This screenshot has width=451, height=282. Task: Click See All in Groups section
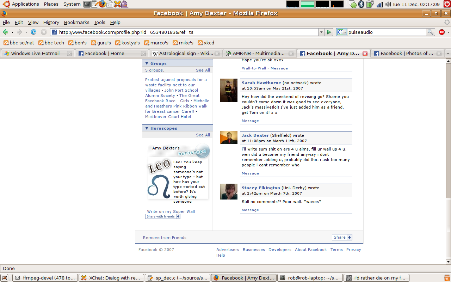203,70
